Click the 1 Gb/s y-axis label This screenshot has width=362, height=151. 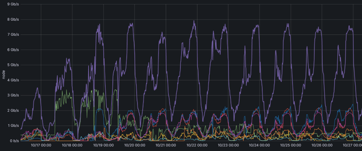tap(13, 126)
